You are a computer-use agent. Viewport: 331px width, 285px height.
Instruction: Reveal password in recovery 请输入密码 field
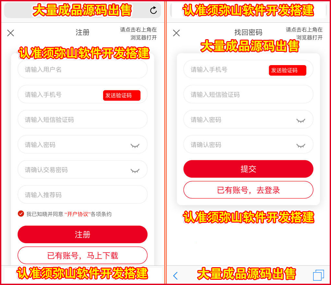(301, 120)
